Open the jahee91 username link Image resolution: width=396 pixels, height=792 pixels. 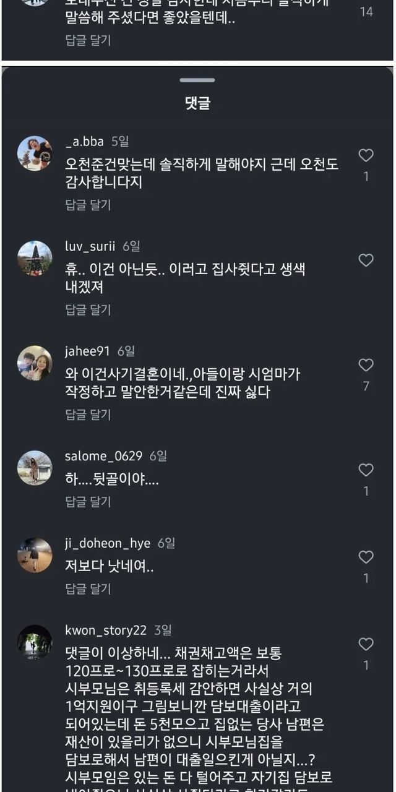pyautogui.click(x=87, y=351)
